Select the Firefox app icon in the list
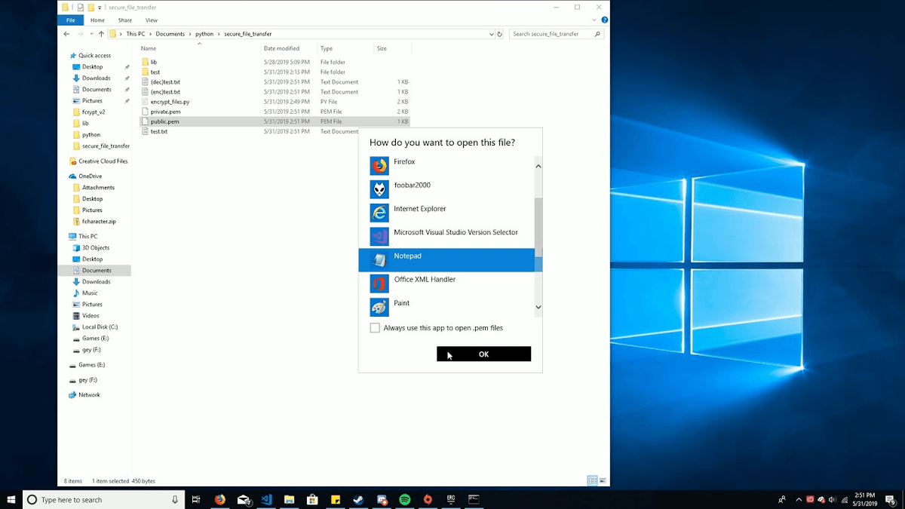 pyautogui.click(x=379, y=166)
